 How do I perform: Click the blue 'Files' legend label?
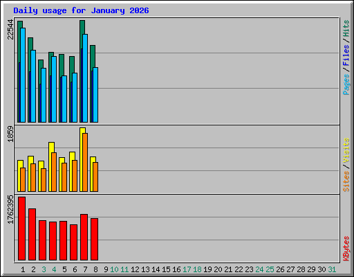tap(346, 55)
